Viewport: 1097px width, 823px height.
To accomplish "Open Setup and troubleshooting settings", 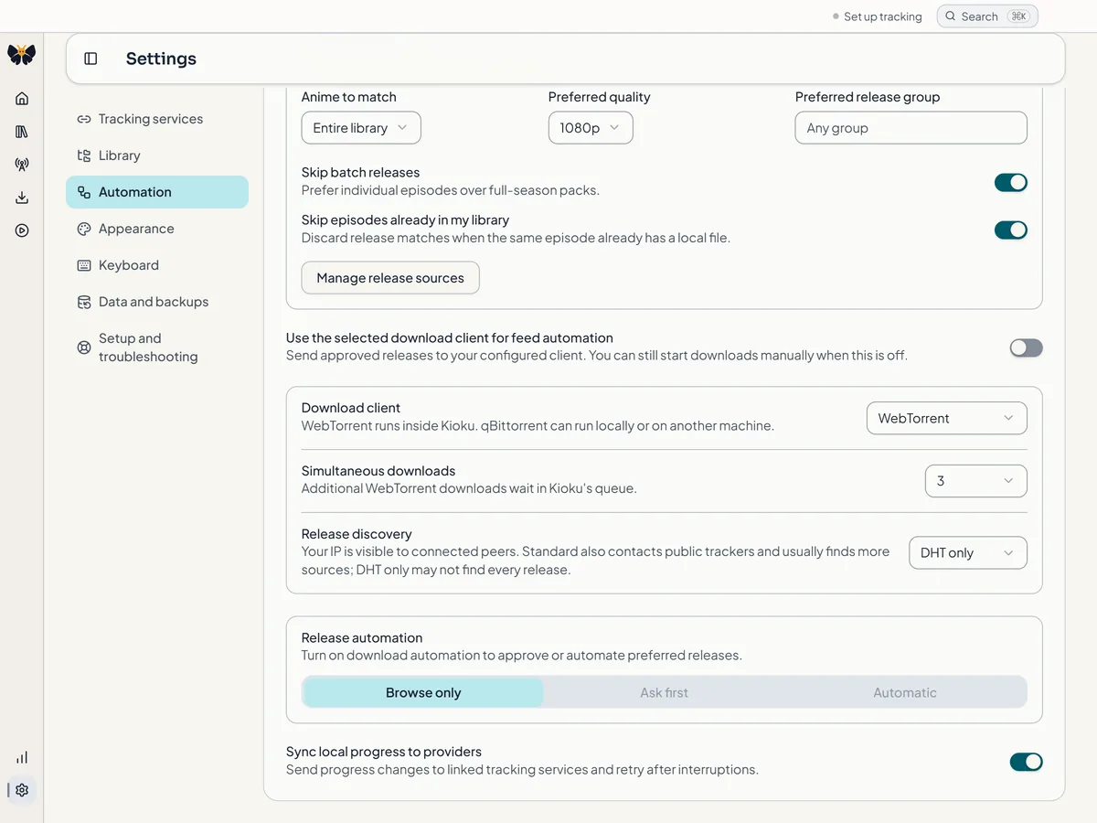I will click(157, 347).
